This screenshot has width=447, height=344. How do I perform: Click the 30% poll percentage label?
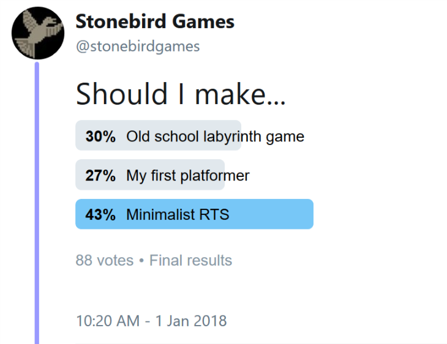click(100, 136)
